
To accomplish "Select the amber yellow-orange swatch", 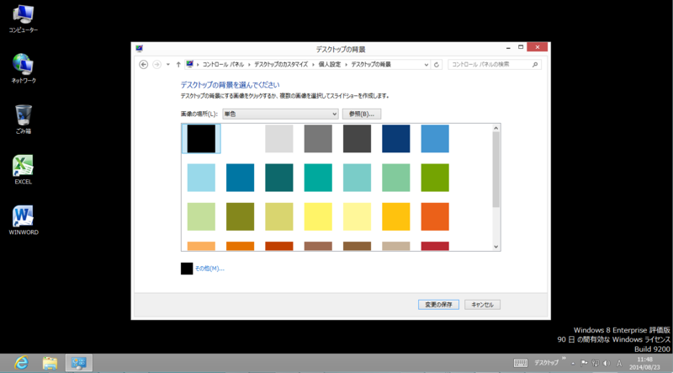I will (x=396, y=216).
